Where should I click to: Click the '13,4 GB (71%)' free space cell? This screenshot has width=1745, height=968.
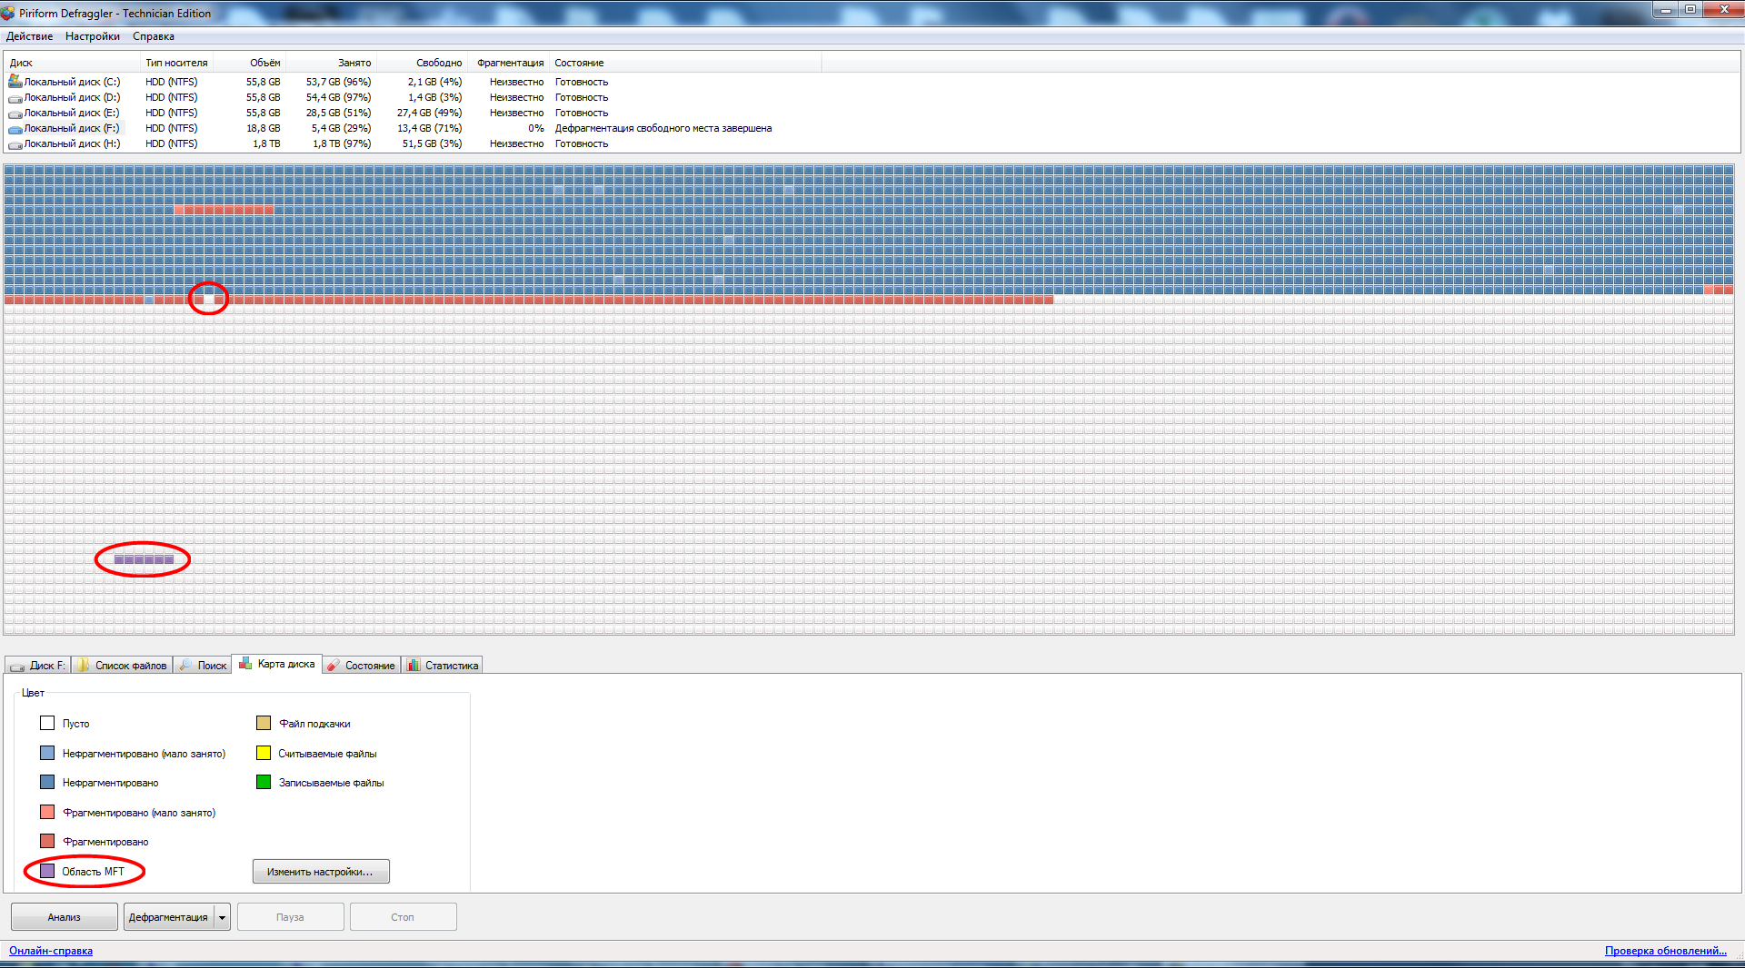(x=429, y=128)
